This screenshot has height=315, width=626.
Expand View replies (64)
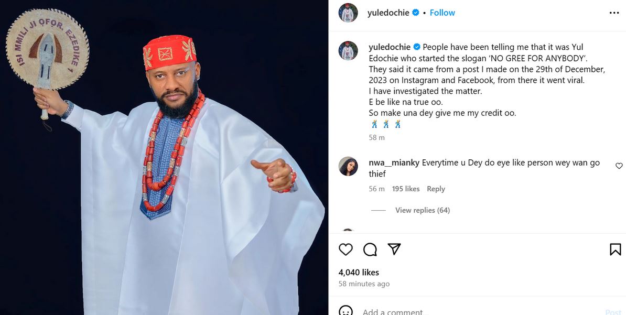point(422,210)
